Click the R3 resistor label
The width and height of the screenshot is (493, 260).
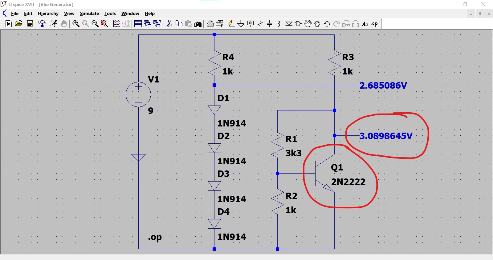coord(348,57)
